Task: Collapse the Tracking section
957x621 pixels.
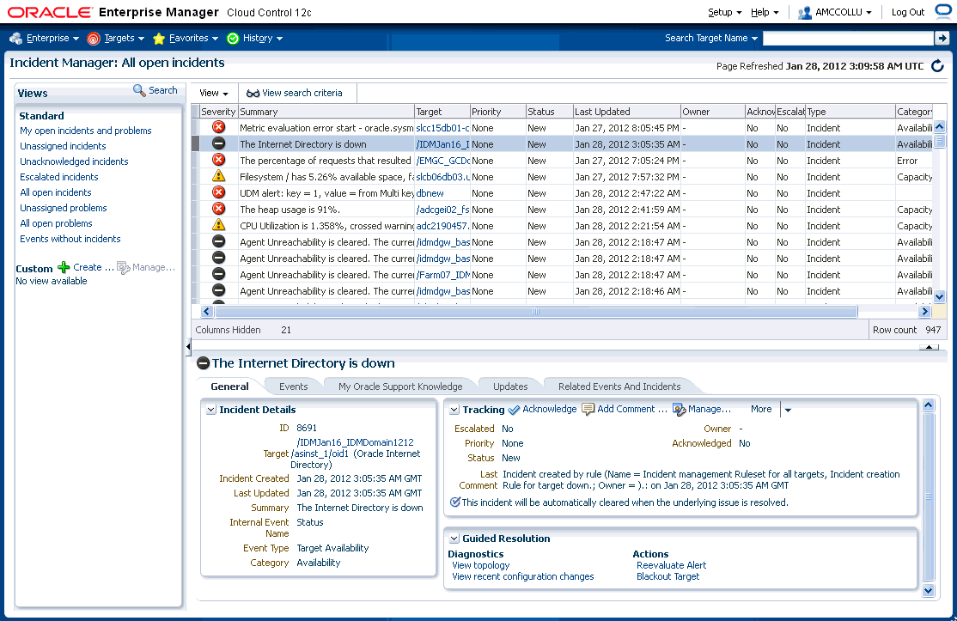Action: (x=454, y=410)
